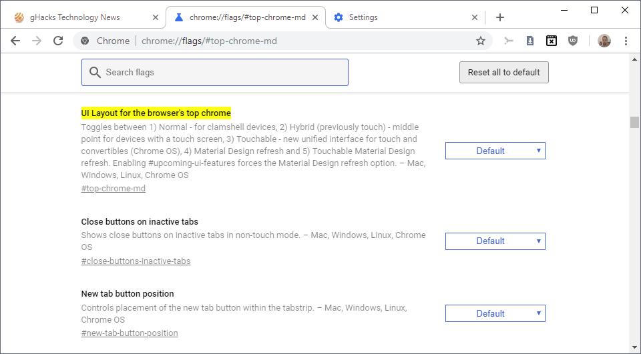Open a new tab with plus button

pyautogui.click(x=499, y=17)
